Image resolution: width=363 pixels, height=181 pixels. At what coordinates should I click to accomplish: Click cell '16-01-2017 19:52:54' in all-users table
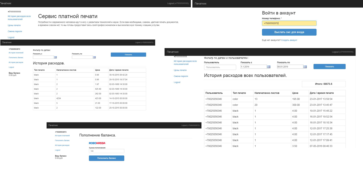[327, 116]
